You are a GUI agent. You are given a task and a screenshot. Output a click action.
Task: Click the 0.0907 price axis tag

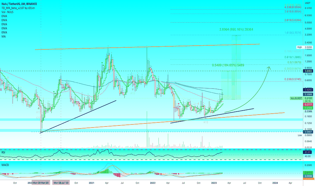point(308,132)
